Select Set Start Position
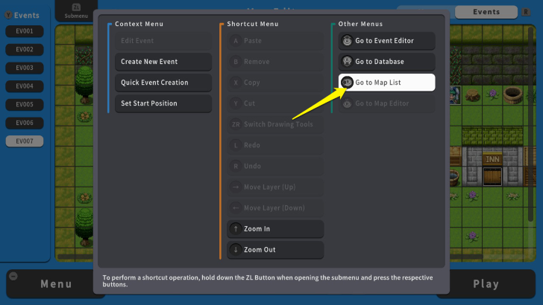 163,103
